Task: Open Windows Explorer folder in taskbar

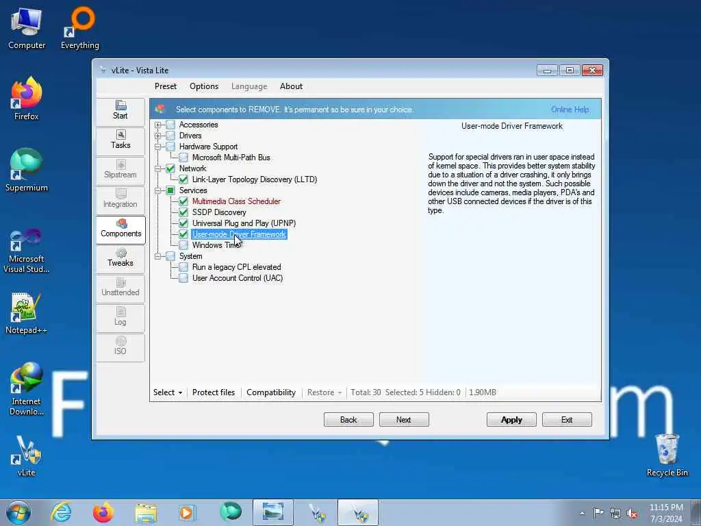Action: point(146,512)
